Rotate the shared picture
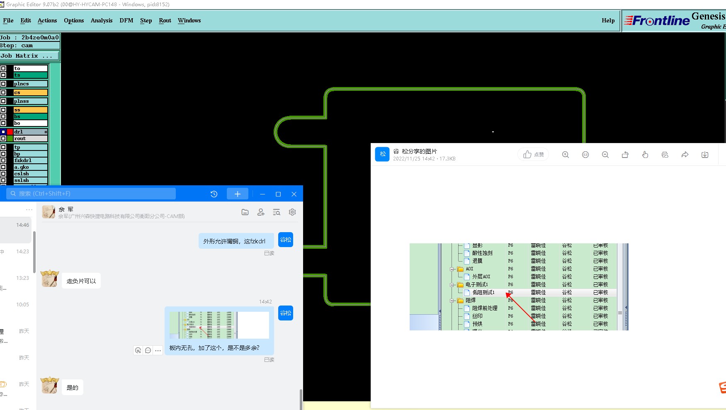This screenshot has height=410, width=726. [625, 155]
